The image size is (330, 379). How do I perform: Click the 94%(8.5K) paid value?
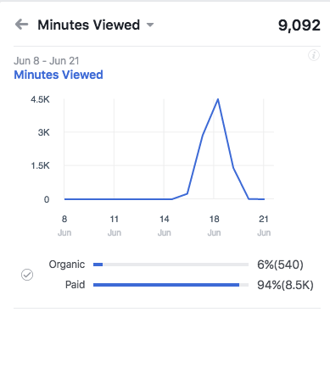(x=285, y=285)
